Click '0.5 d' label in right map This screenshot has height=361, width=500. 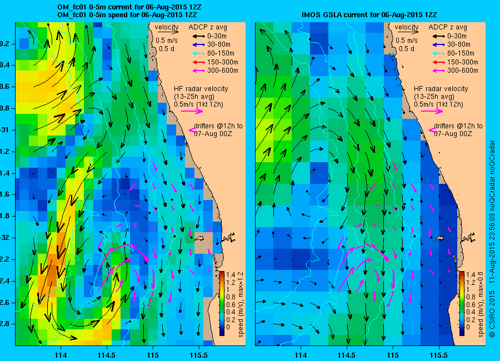(407, 49)
